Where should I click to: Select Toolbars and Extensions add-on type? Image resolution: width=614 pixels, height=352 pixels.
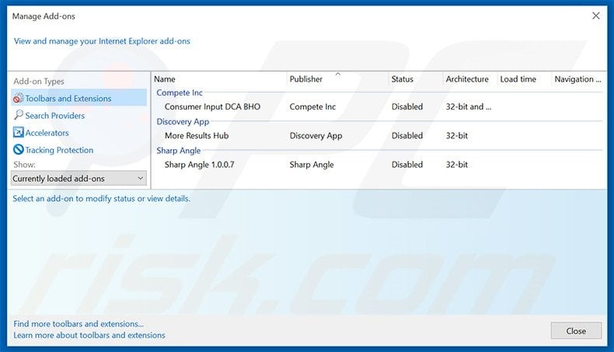point(79,98)
